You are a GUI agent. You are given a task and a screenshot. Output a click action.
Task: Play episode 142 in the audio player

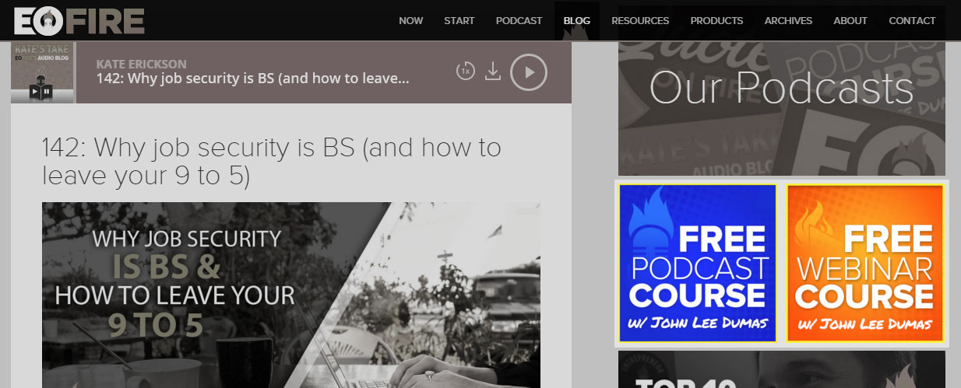529,72
